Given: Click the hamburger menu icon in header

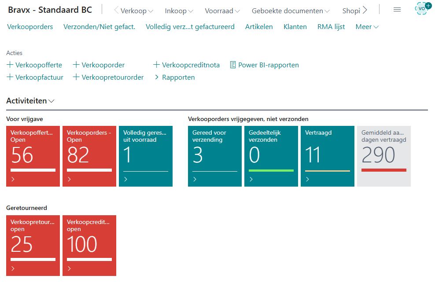Looking at the screenshot, I should (x=397, y=10).
